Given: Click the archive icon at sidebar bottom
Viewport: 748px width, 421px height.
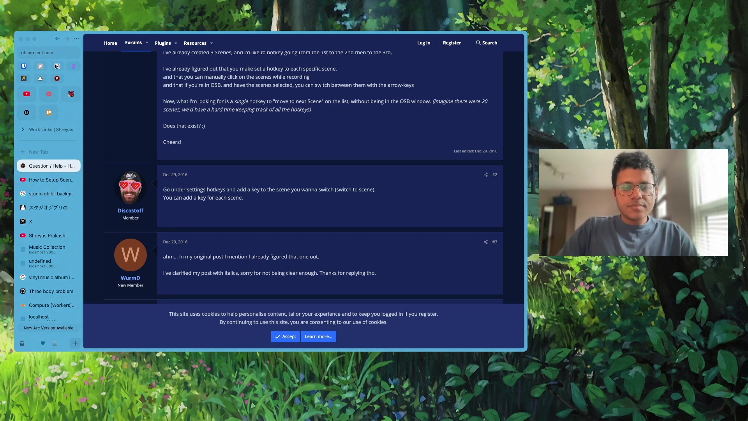Looking at the screenshot, I should point(22,343).
